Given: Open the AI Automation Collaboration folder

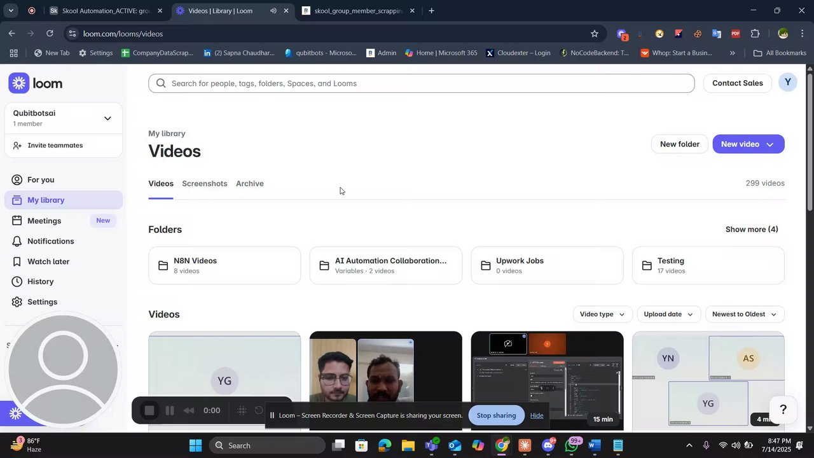Looking at the screenshot, I should click(386, 265).
